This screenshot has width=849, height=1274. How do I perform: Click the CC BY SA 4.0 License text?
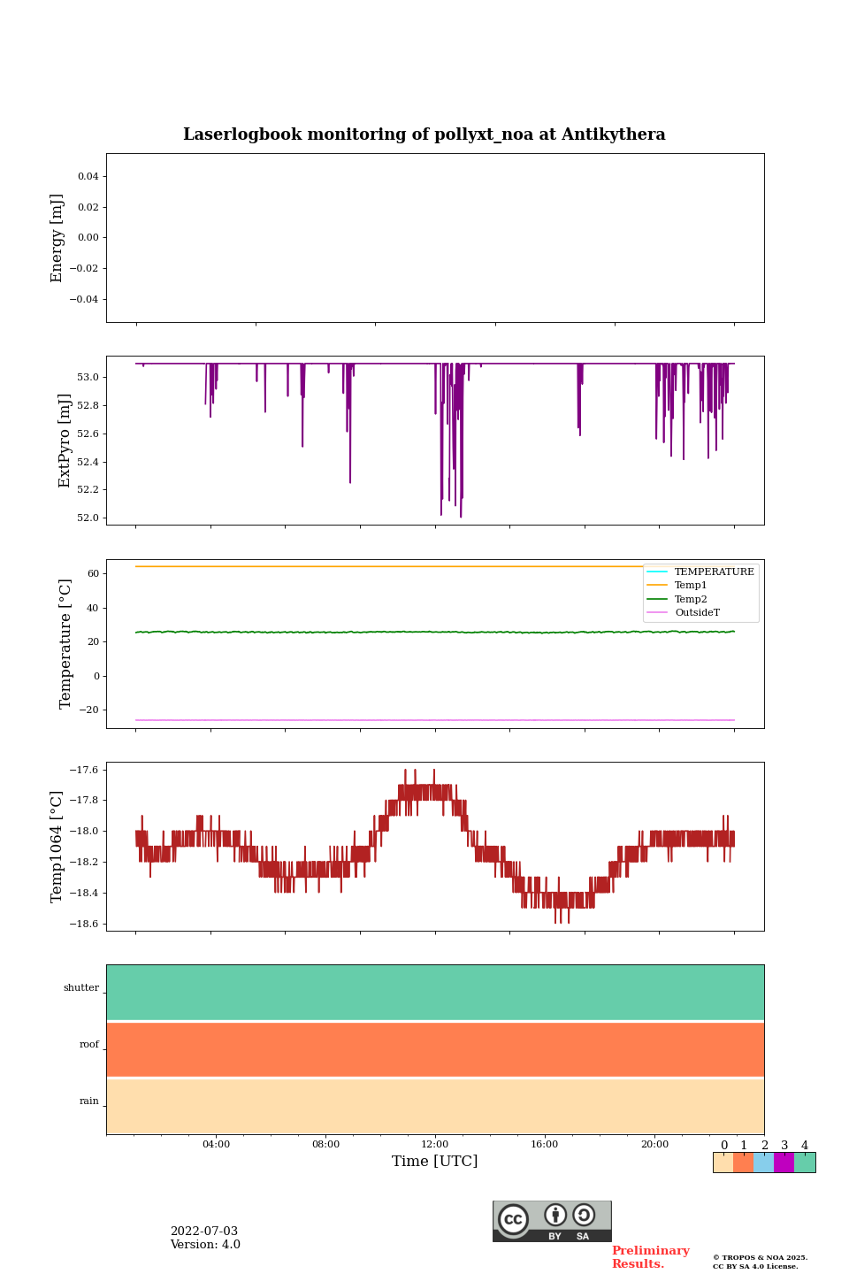point(755,1266)
